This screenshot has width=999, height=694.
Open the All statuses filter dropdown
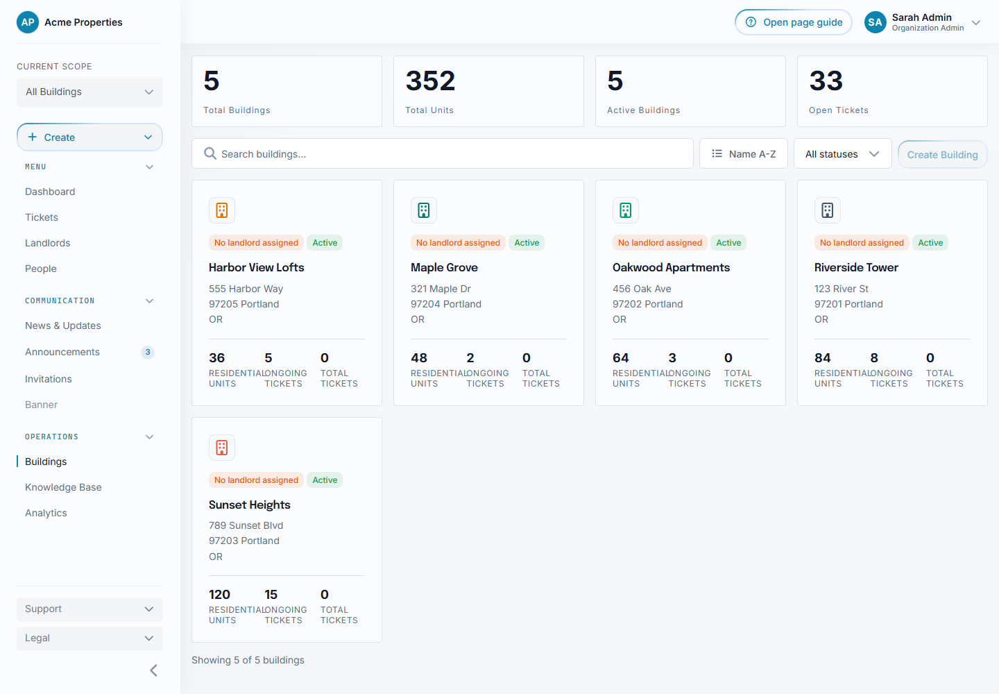pos(843,153)
